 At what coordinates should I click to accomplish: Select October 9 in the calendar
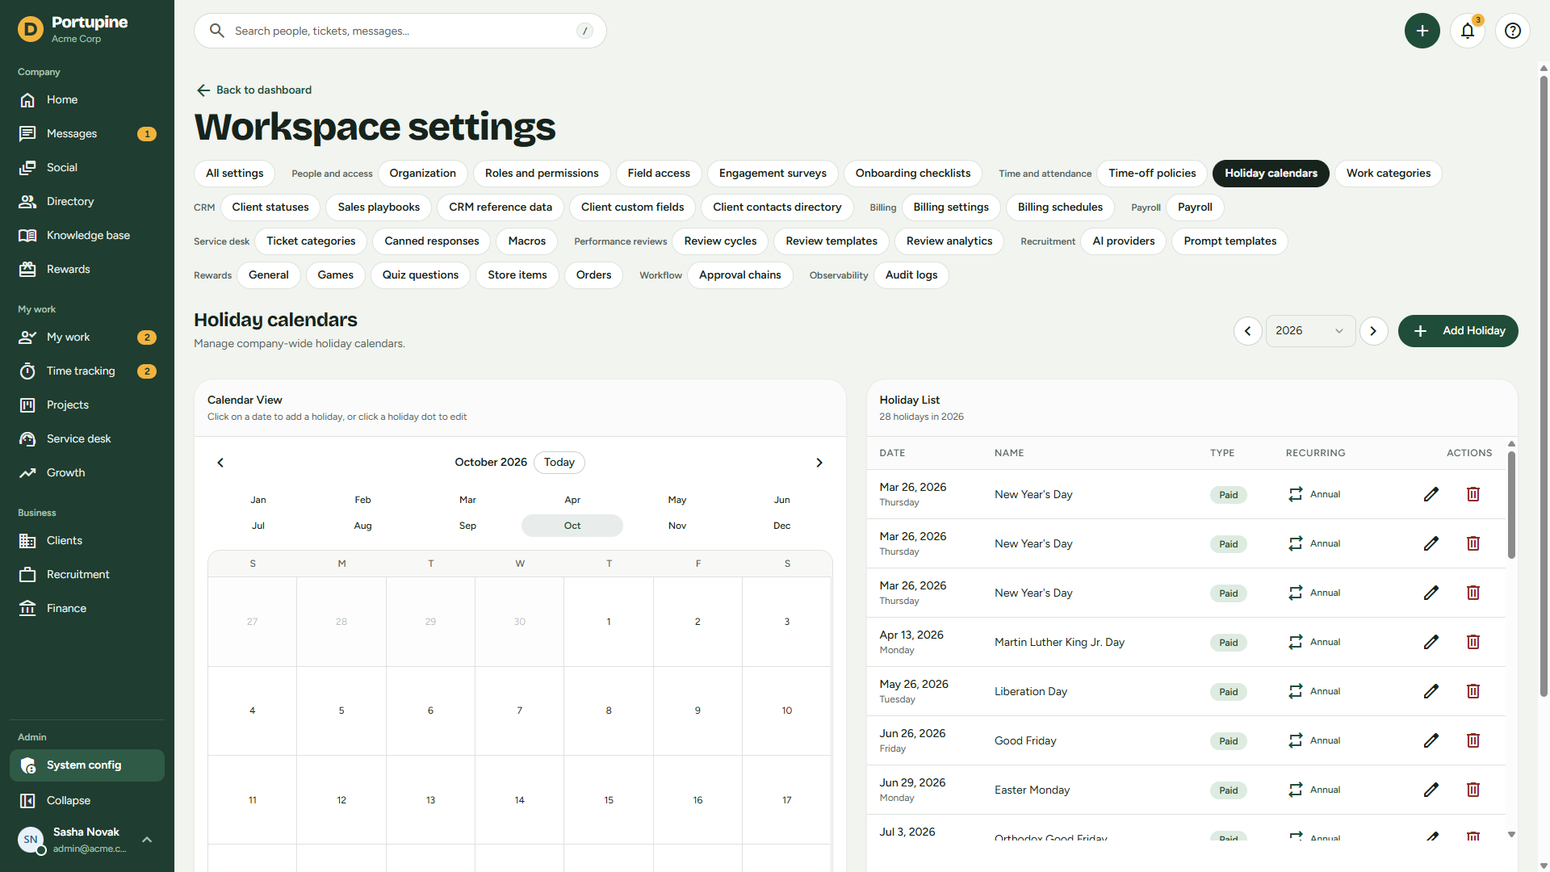(x=697, y=711)
